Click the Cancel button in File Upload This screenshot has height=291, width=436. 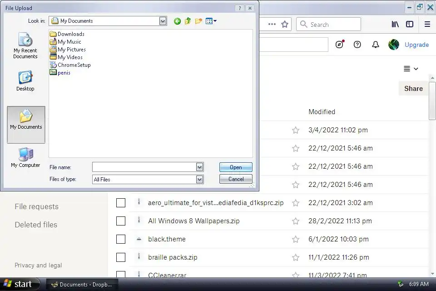pyautogui.click(x=236, y=179)
